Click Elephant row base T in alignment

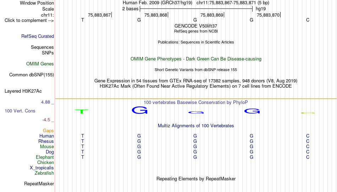tap(83, 157)
